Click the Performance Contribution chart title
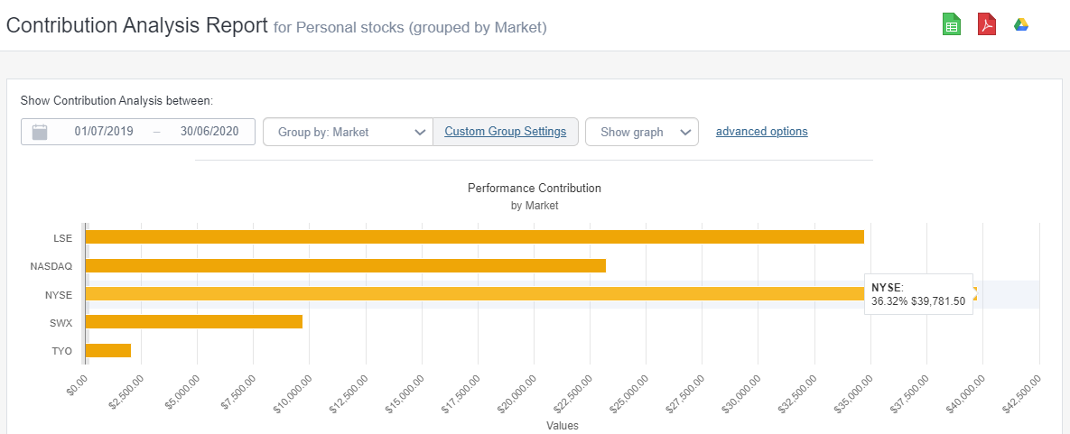1070x434 pixels. [534, 189]
